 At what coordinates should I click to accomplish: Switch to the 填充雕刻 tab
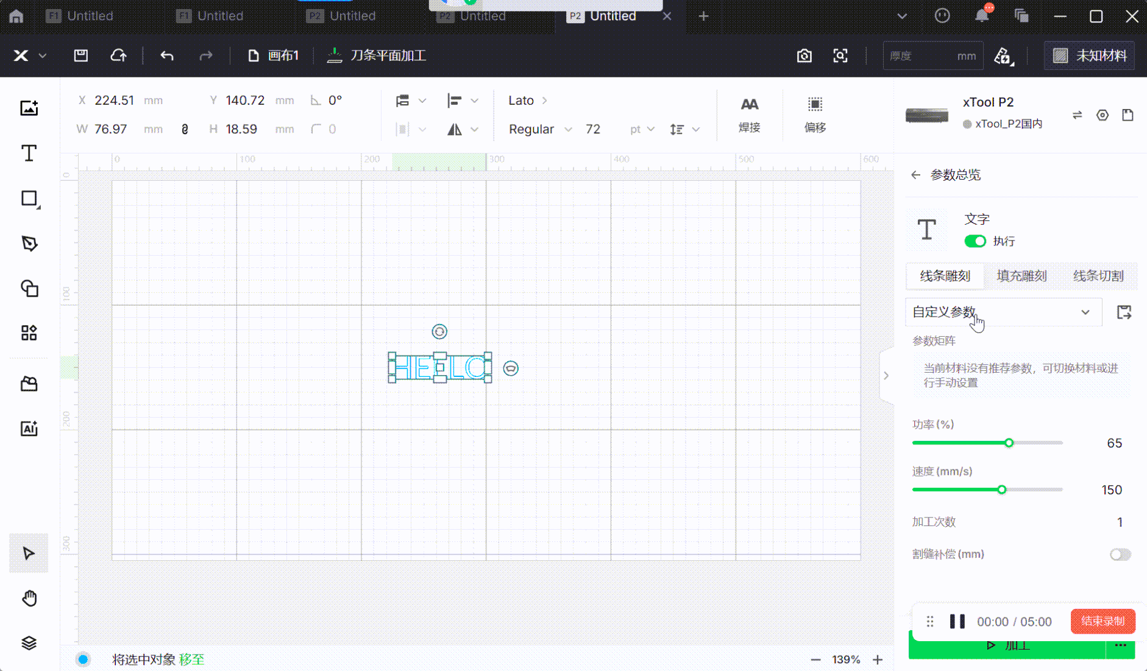click(1021, 276)
